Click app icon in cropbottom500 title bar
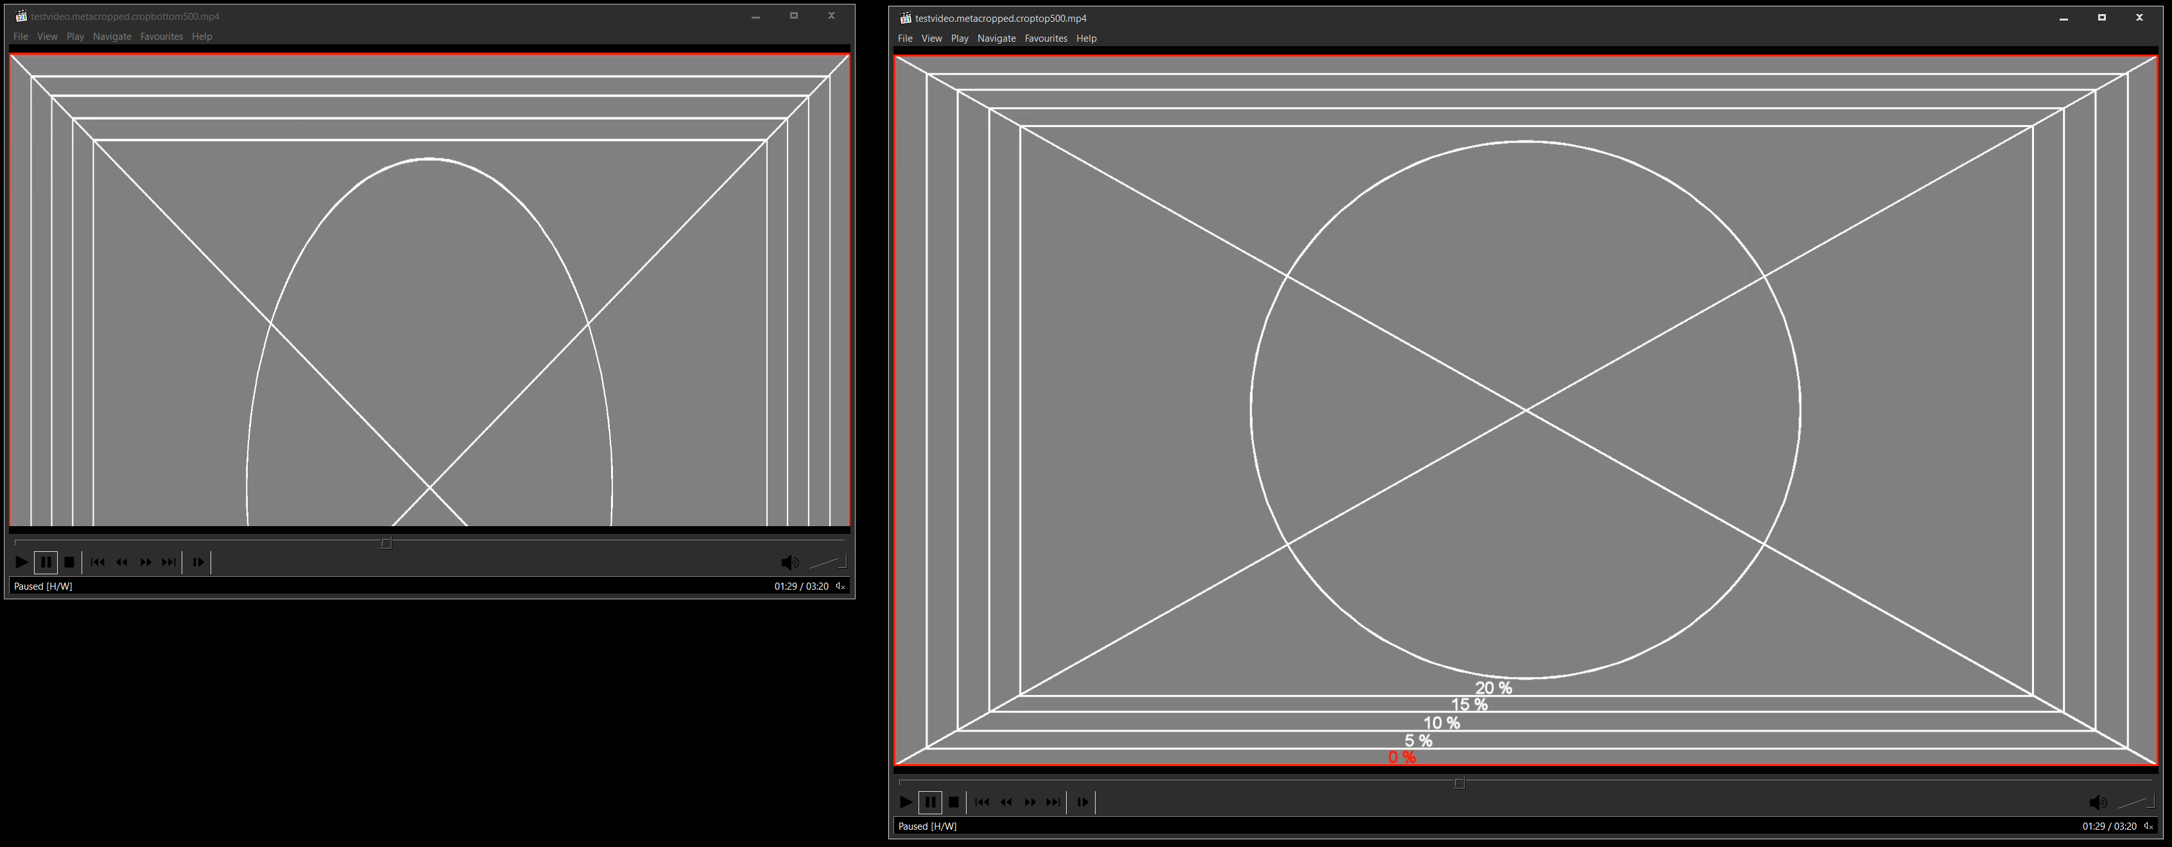 tap(21, 16)
